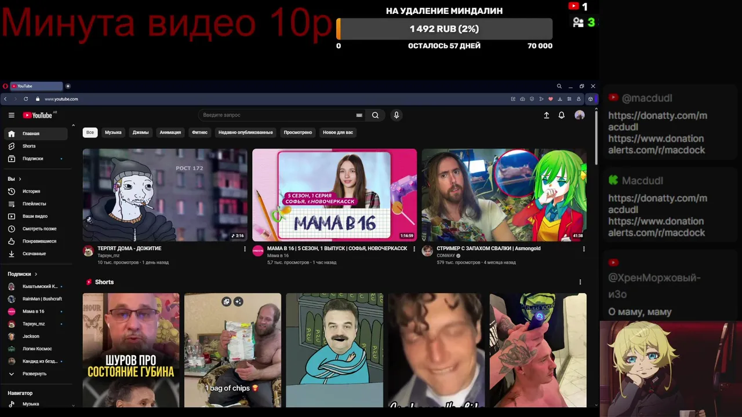
Task: Expand subscriptions list with Развернуть
Action: coord(36,374)
